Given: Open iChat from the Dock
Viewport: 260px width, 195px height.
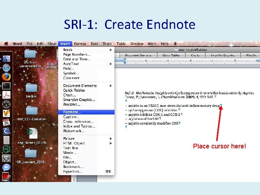Looking at the screenshot, I should [6, 167].
